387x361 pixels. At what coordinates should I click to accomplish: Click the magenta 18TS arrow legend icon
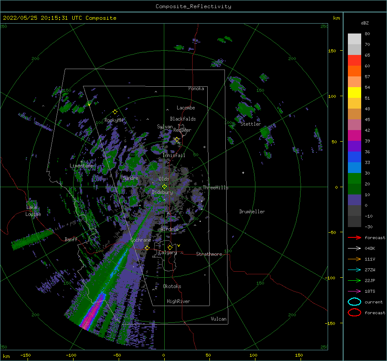tap(354, 291)
